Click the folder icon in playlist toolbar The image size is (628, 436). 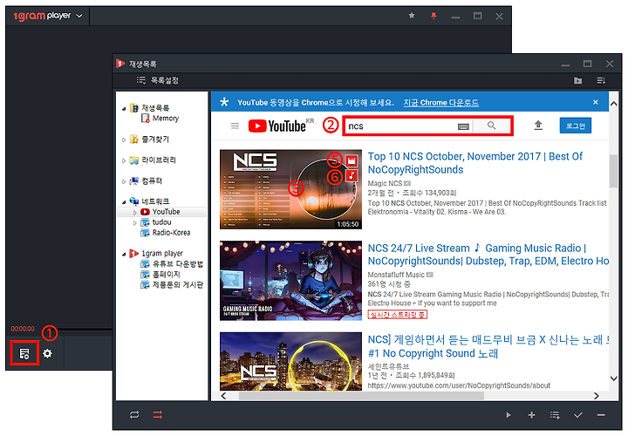pos(577,80)
